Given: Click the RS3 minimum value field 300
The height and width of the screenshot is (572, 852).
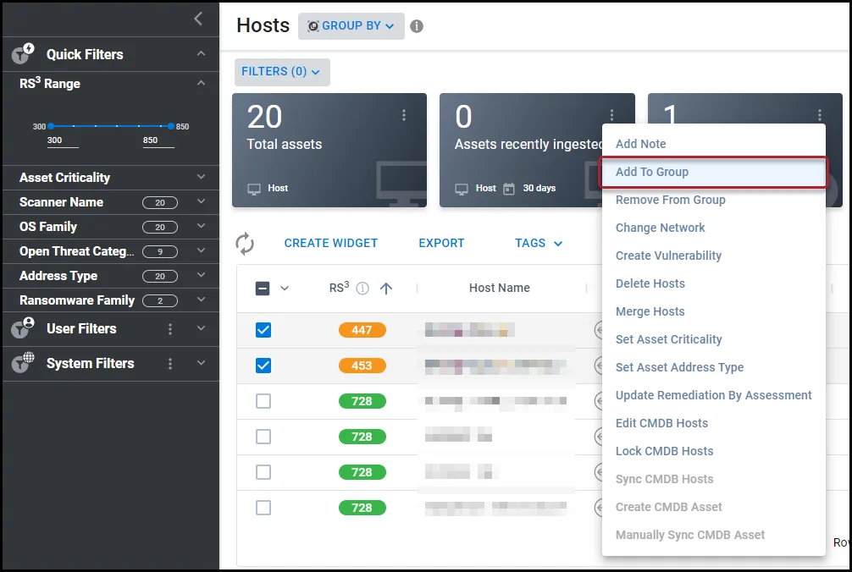Looking at the screenshot, I should (x=63, y=140).
